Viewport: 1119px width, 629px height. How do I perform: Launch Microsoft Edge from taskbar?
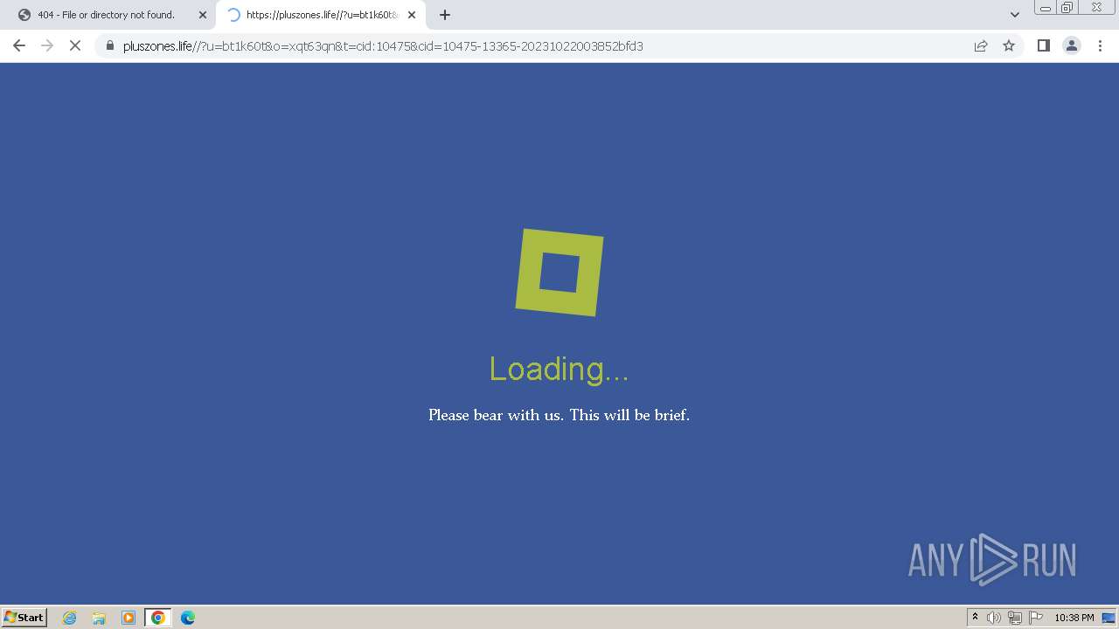pos(188,618)
